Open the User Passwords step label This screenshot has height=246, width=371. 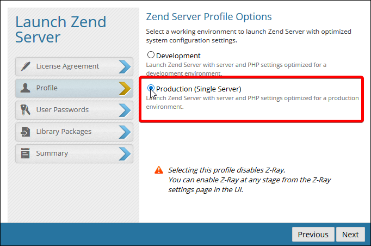(x=62, y=110)
